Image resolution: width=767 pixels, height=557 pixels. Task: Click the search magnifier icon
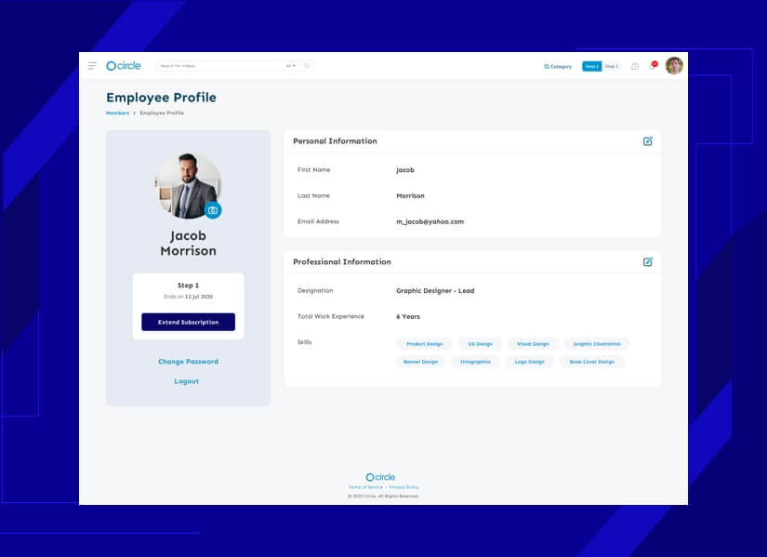[307, 65]
